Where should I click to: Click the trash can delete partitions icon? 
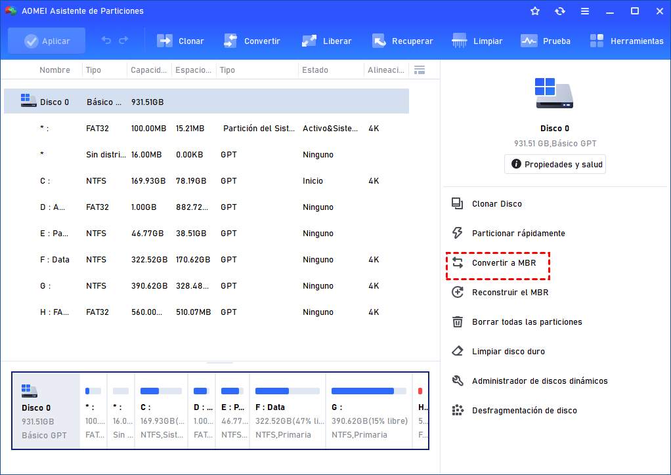(x=458, y=321)
